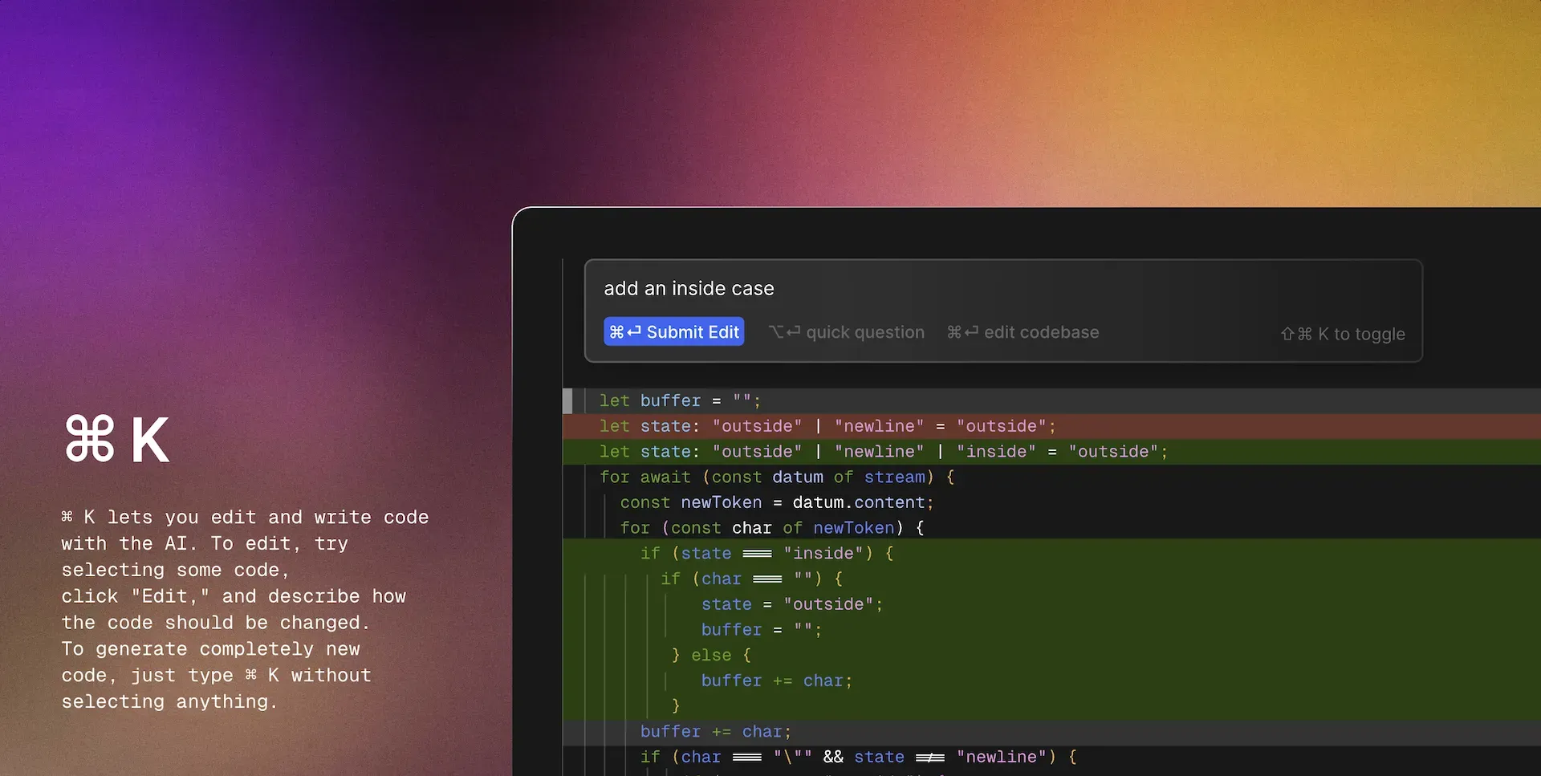1541x776 pixels.
Task: Click the green 'buffer += char;' line
Action: [x=777, y=681]
